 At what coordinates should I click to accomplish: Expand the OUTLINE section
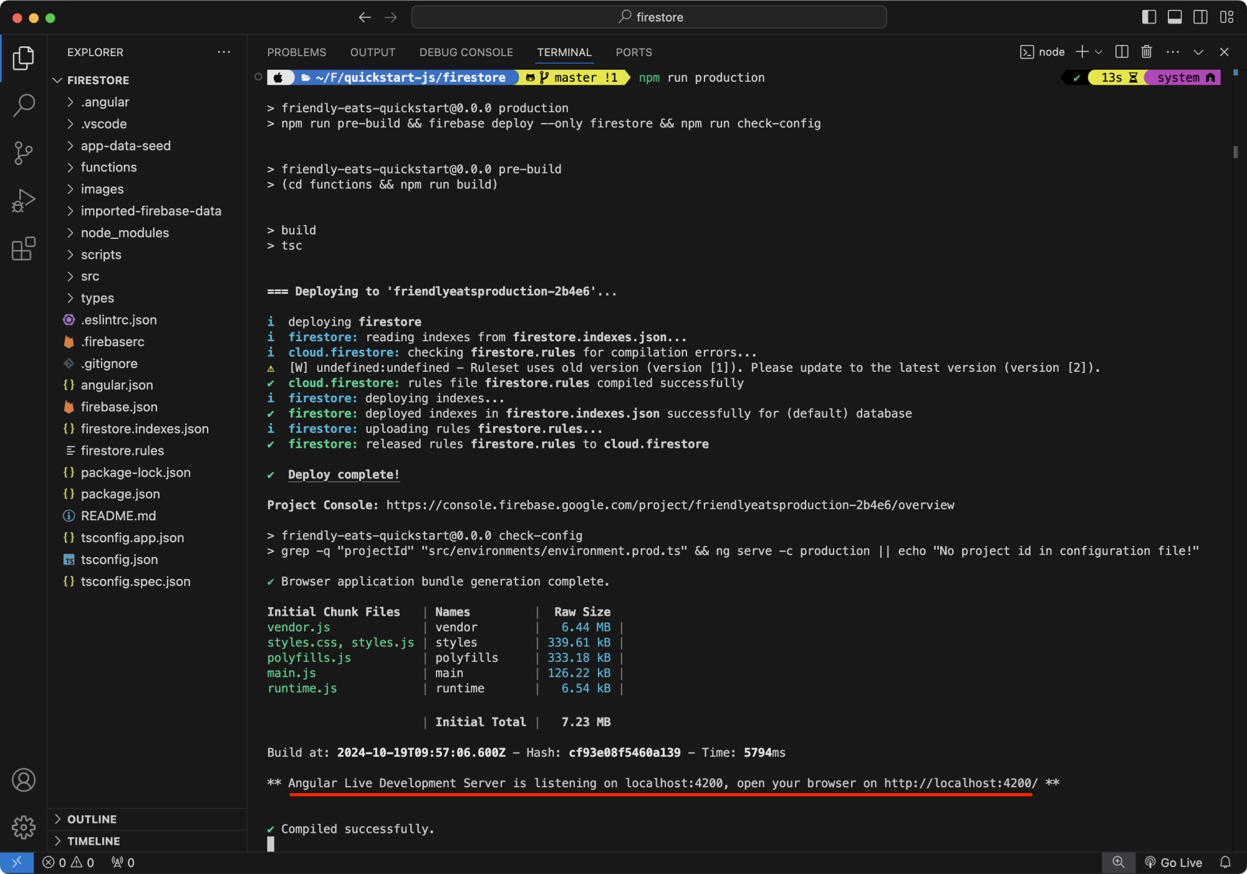tap(92, 819)
